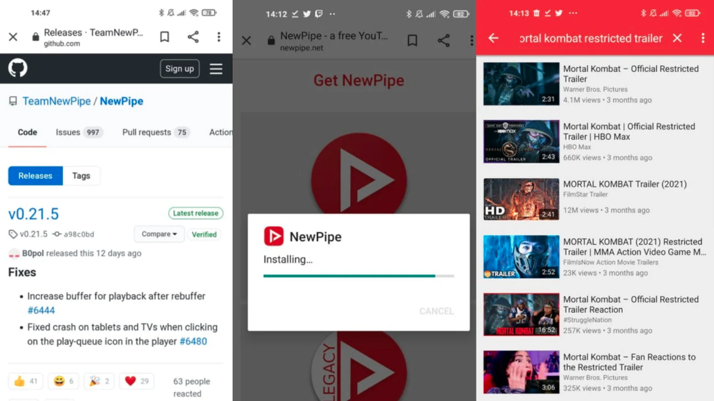
Task: Expand the Compare dropdown
Action: coord(159,234)
